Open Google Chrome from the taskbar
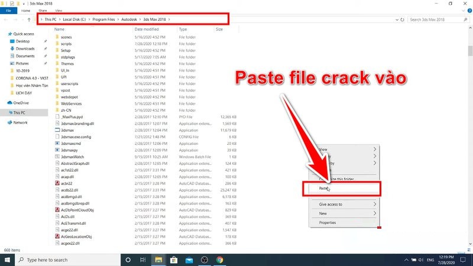Screen dimensions: 473x266 coord(219,259)
